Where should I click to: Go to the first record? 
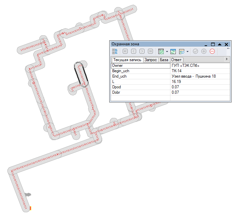click(125, 51)
